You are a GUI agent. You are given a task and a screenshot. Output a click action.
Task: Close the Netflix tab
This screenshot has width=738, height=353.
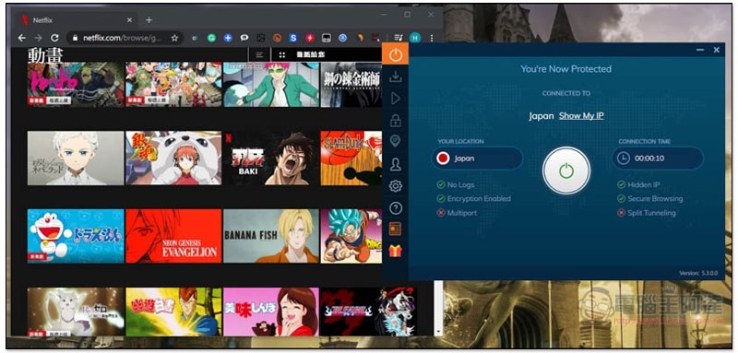(129, 20)
